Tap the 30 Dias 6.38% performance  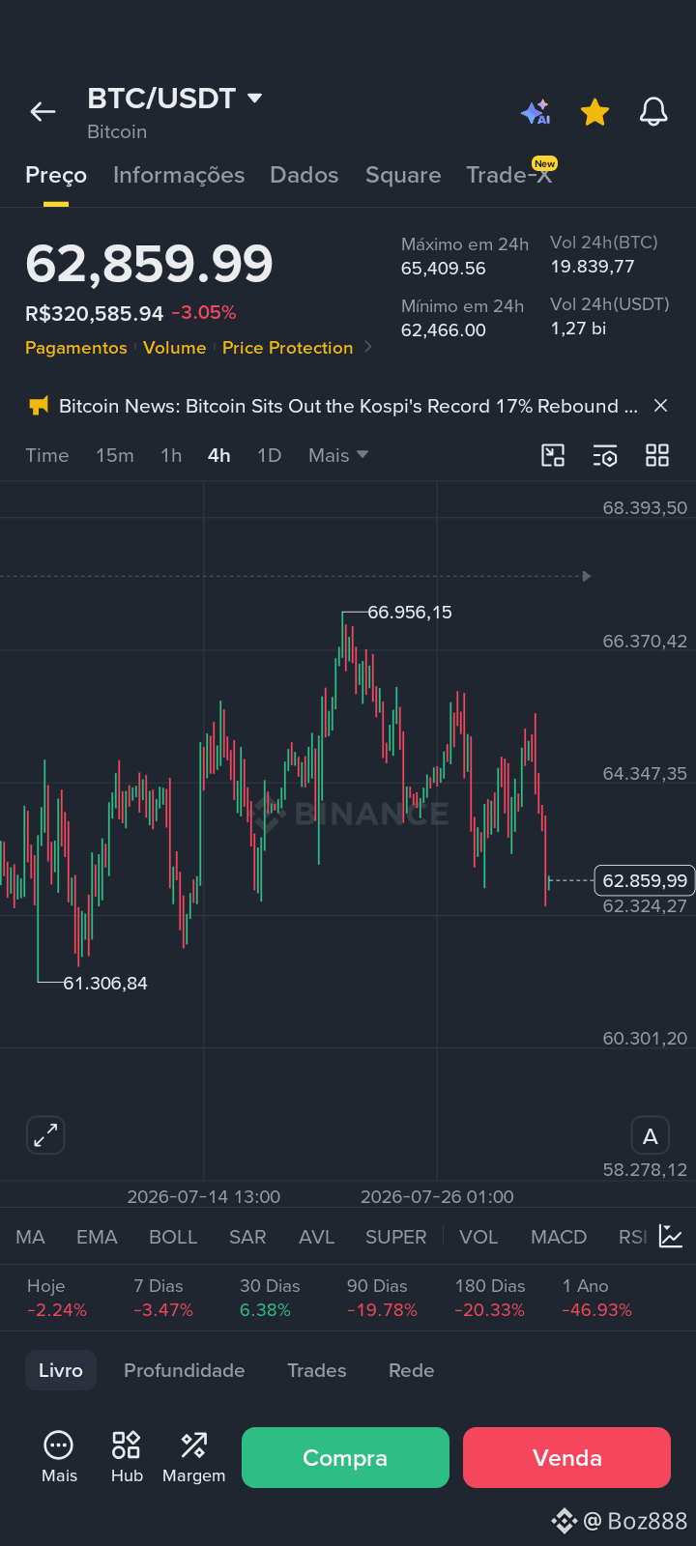pyautogui.click(x=270, y=1298)
